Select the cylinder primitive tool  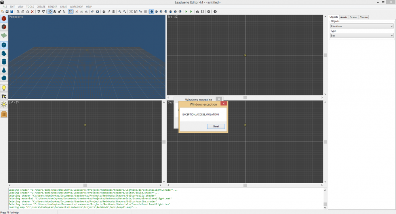(4, 62)
